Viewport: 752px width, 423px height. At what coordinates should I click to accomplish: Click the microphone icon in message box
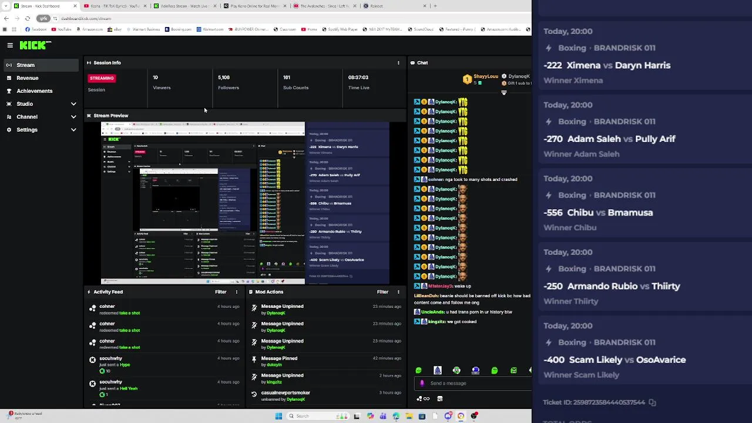point(422,383)
